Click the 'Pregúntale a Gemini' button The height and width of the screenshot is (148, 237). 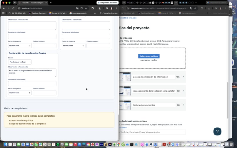click(x=107, y=3)
